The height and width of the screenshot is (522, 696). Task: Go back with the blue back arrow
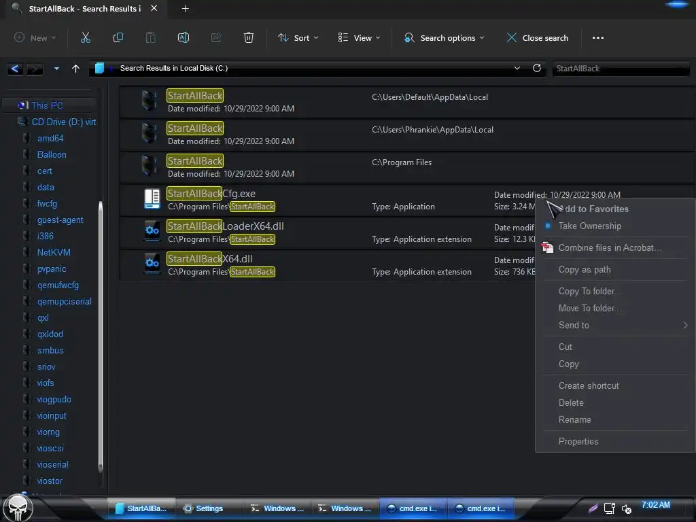[15, 69]
